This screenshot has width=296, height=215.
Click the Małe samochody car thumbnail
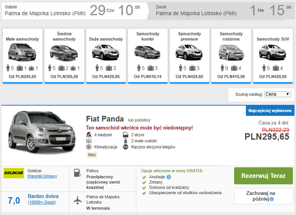click(x=22, y=52)
